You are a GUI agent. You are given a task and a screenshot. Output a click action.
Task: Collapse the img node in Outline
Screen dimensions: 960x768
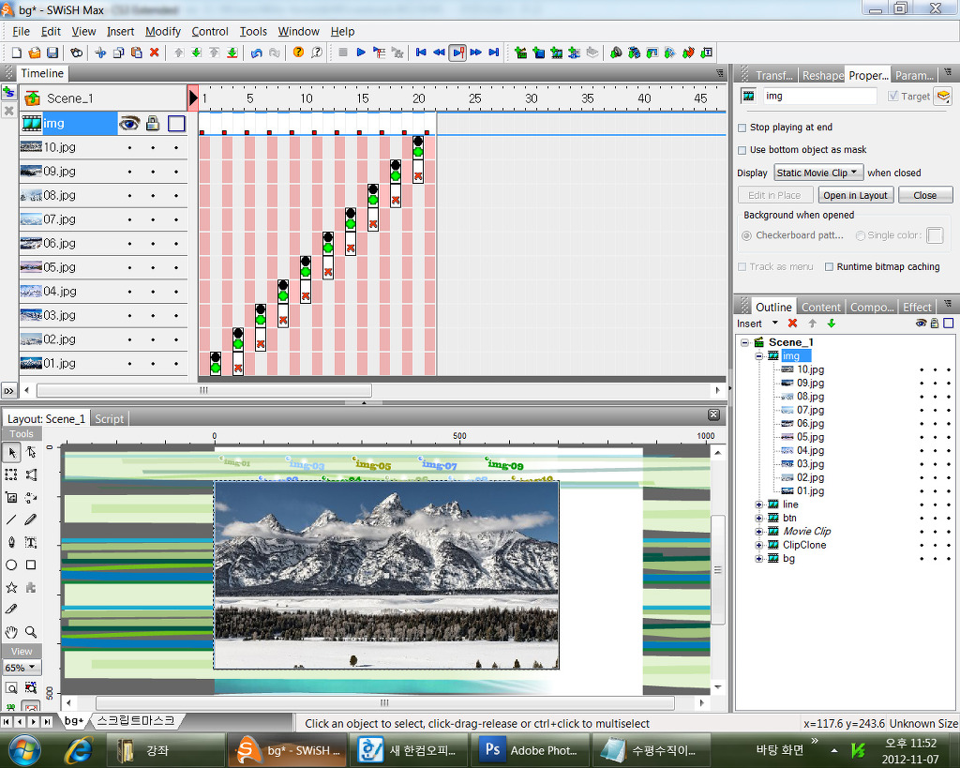(759, 355)
